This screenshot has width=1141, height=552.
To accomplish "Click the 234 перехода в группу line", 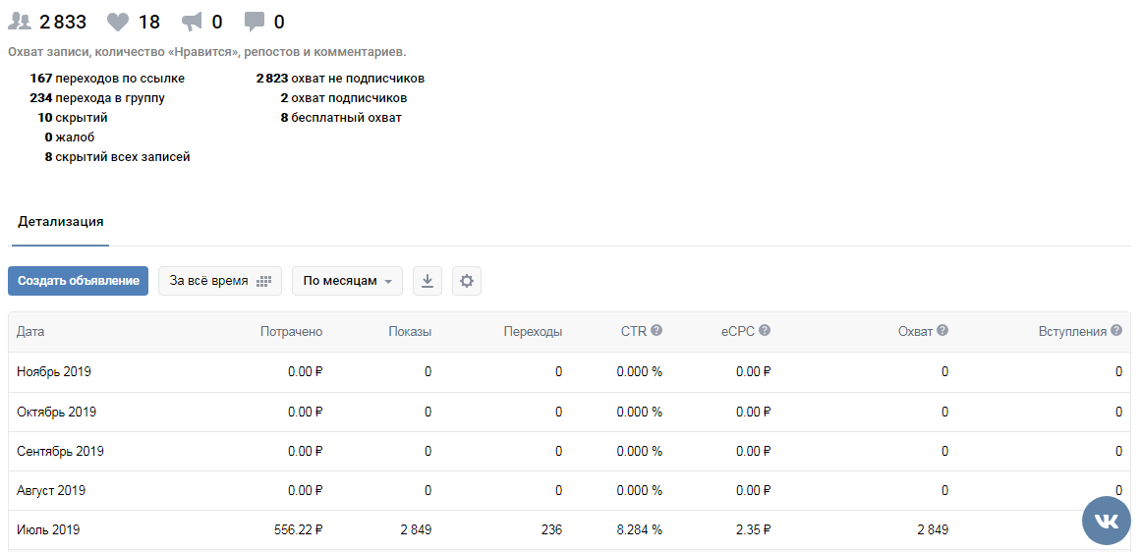I will click(x=96, y=98).
